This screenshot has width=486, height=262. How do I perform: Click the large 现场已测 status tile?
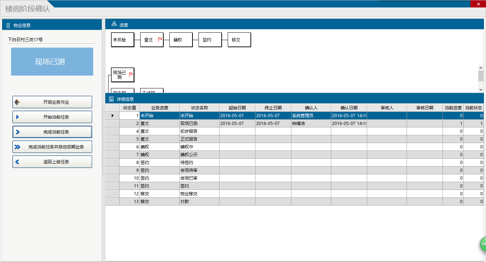(x=52, y=62)
